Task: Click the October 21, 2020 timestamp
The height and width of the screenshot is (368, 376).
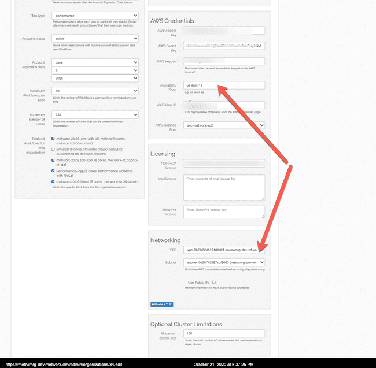Action: (x=223, y=365)
